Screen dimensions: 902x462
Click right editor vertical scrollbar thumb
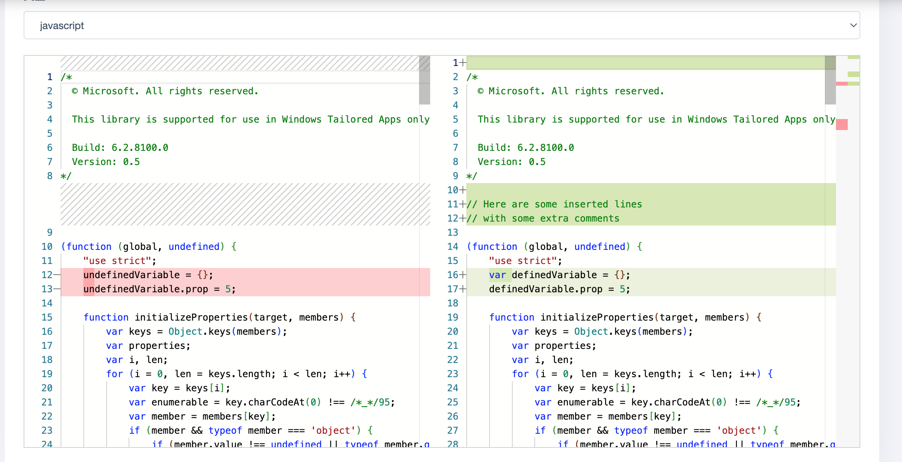pos(830,80)
